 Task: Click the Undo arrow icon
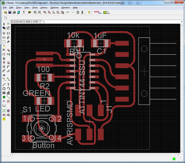click(68, 12)
